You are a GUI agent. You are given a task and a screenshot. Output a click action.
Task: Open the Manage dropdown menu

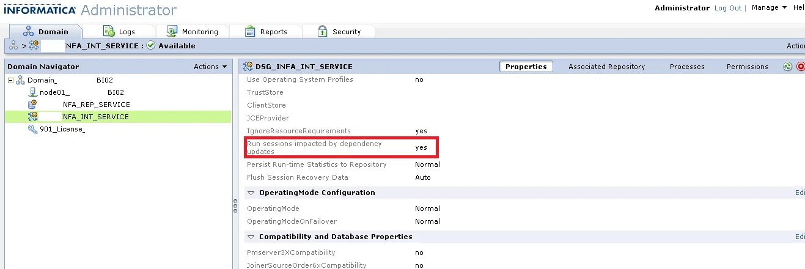pyautogui.click(x=769, y=7)
